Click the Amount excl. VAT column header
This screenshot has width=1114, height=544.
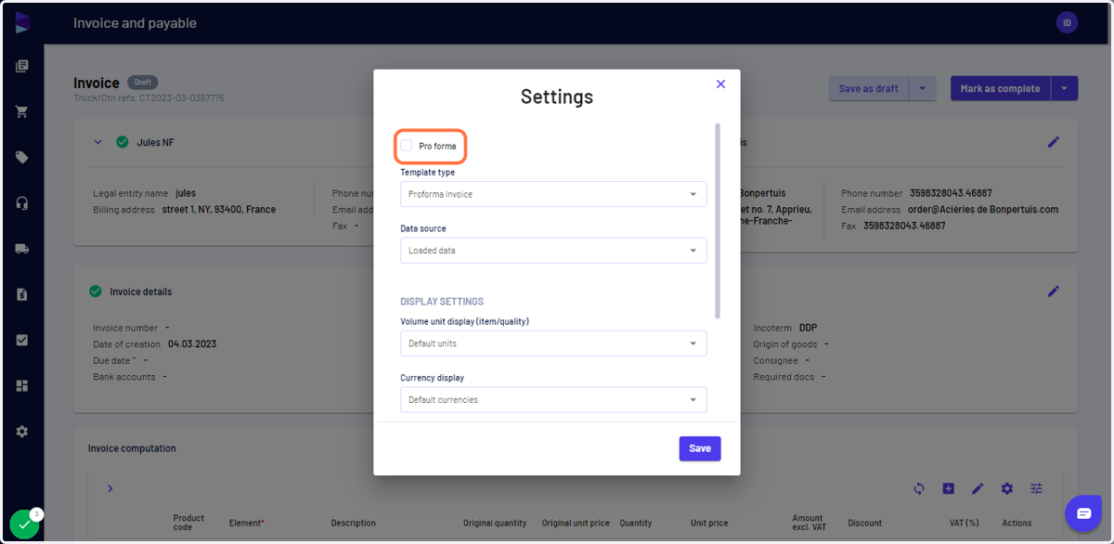click(808, 523)
